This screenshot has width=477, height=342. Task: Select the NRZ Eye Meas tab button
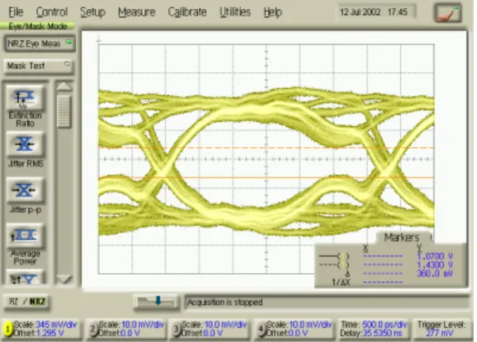(40, 44)
